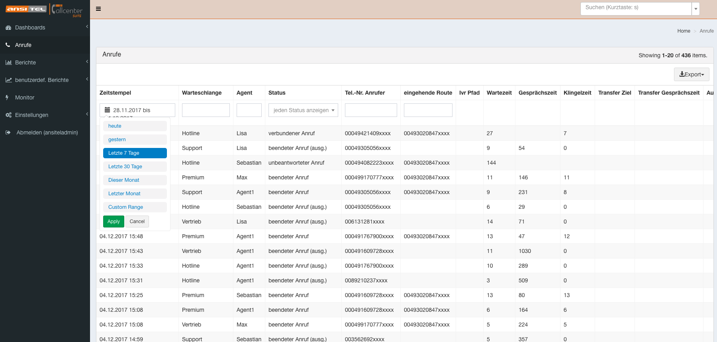Image resolution: width=717 pixels, height=342 pixels.
Task: Click the Anrufe phone icon
Action: click(x=8, y=45)
